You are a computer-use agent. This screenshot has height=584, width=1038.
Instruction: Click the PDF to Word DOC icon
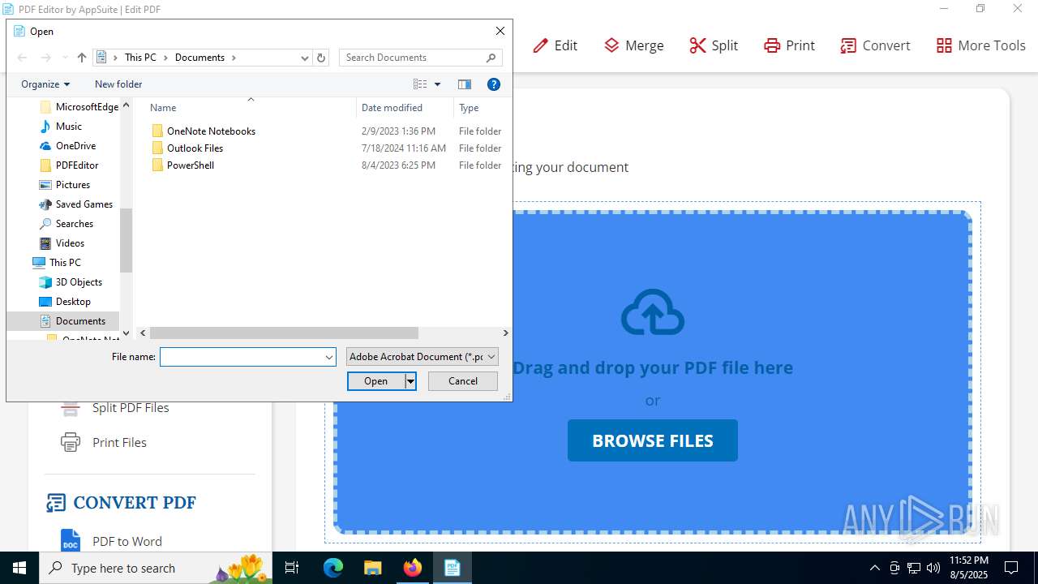click(x=71, y=540)
